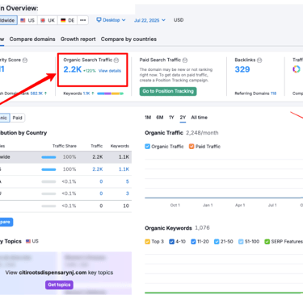The height and width of the screenshot is (299, 303).
Task: Toggle the 11-20 keywords checkbox
Action: 193,242
